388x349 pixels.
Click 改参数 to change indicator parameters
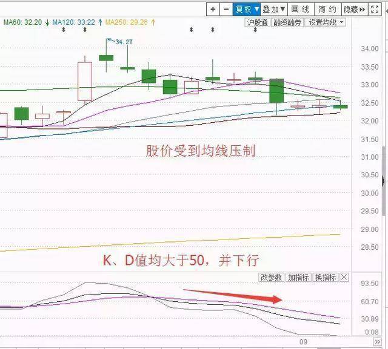(272, 278)
